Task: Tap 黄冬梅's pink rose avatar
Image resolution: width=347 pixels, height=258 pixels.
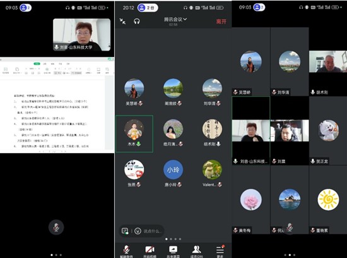Action: point(251,200)
